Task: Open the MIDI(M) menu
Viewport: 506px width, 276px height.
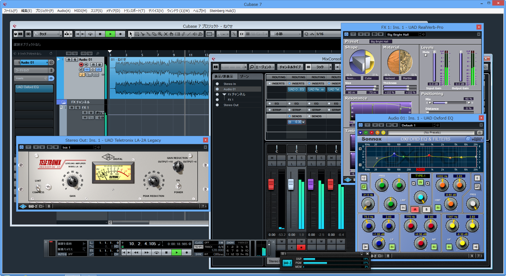Action: [81, 11]
